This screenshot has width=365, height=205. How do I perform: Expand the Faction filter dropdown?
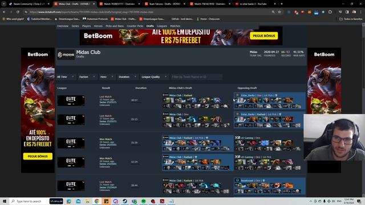[87, 77]
